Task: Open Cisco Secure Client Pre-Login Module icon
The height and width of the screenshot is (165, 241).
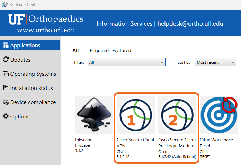Action: (x=177, y=115)
